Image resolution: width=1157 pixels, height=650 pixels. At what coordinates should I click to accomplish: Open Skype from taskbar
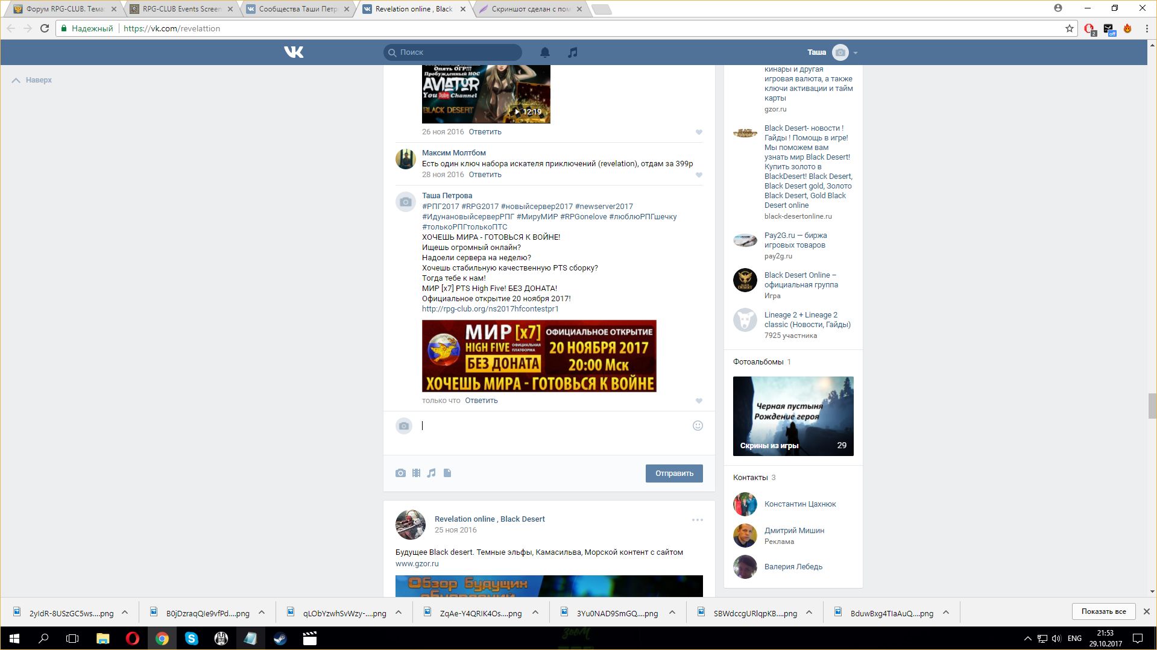(x=192, y=639)
